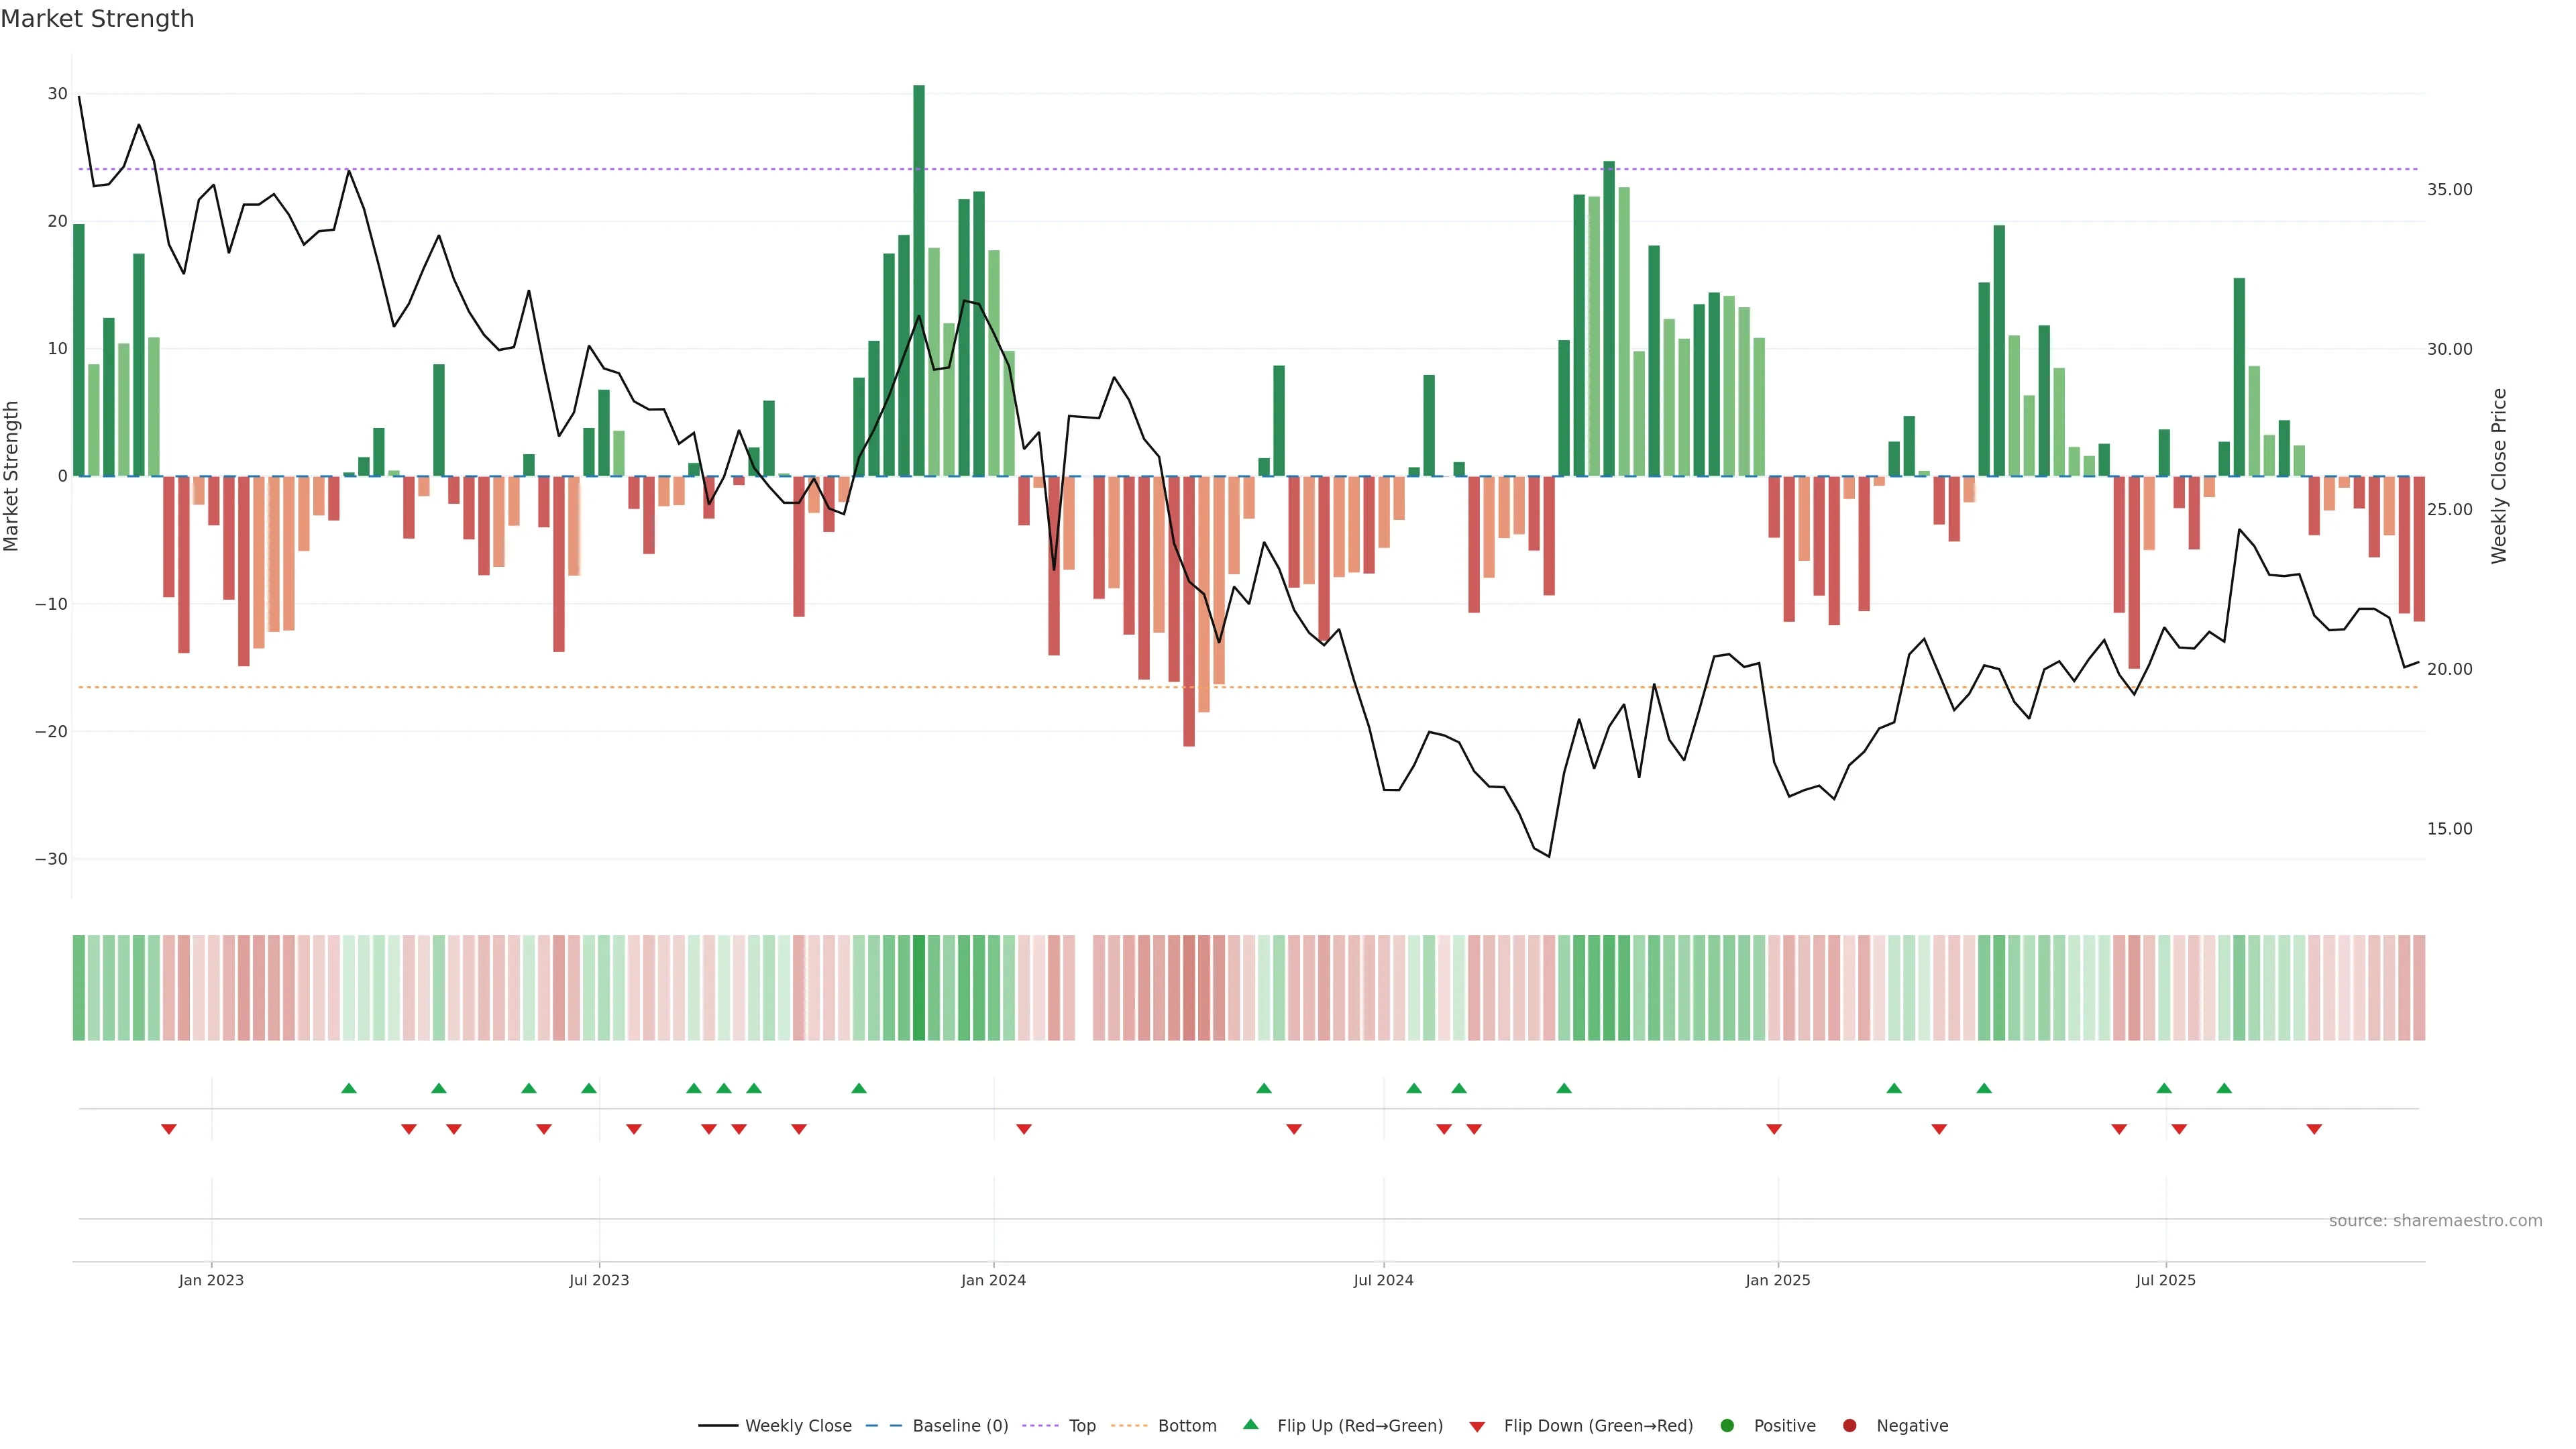The image size is (2576, 1449).
Task: Click the Jan 2024 x-axis label
Action: pyautogui.click(x=993, y=1280)
